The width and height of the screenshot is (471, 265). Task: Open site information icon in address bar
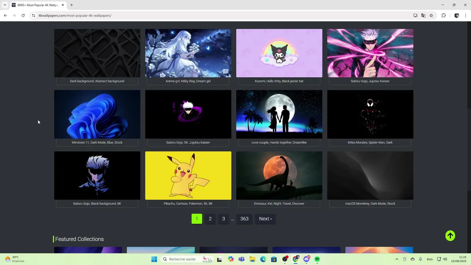(x=33, y=15)
